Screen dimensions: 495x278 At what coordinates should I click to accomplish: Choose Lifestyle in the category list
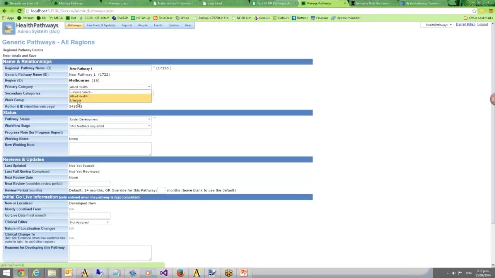(110, 100)
